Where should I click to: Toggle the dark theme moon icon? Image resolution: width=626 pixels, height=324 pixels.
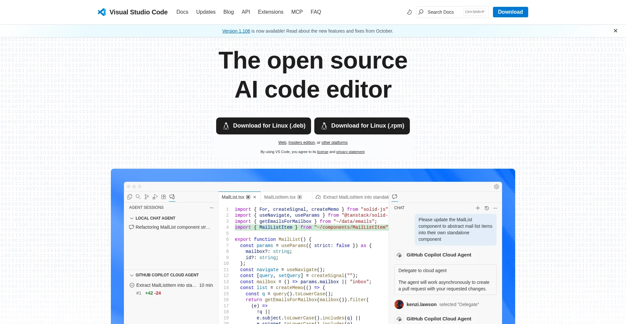409,12
